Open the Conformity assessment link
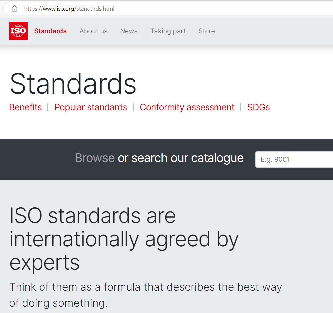Viewport: 333px width, 313px height. tap(187, 107)
